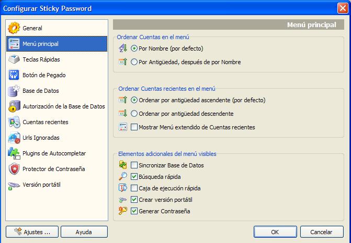Uncheck the Crear versión portátil checkbox
This screenshot has width=351, height=243.
tap(134, 200)
